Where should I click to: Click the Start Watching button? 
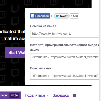click(x=15, y=52)
